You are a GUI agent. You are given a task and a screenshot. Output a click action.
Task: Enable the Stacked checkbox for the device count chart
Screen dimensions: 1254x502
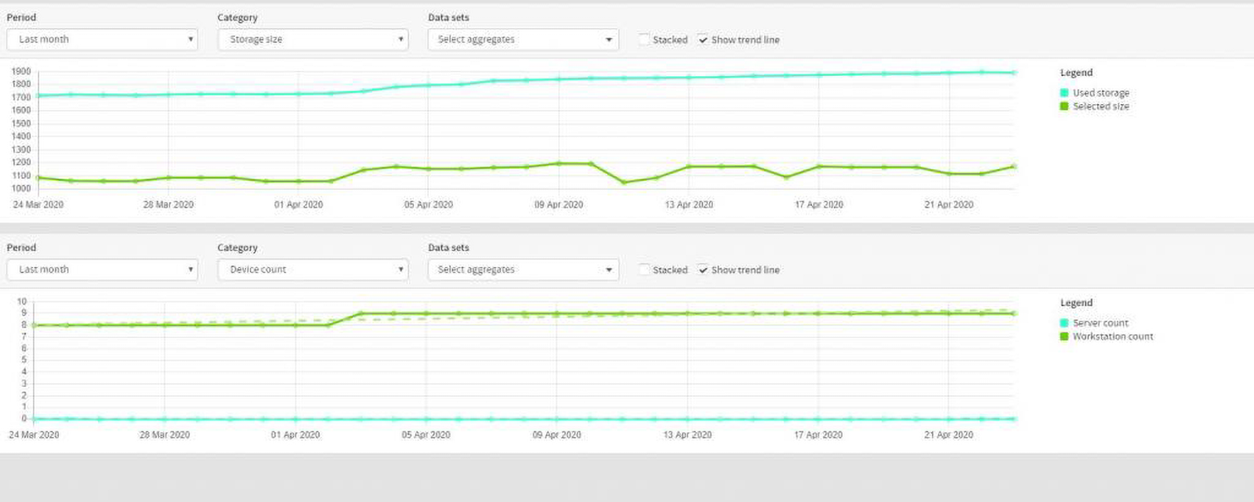[x=644, y=269]
